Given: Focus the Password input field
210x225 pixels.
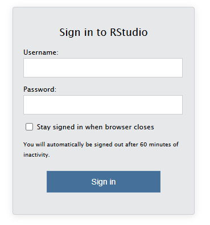Looking at the screenshot, I should point(103,105).
